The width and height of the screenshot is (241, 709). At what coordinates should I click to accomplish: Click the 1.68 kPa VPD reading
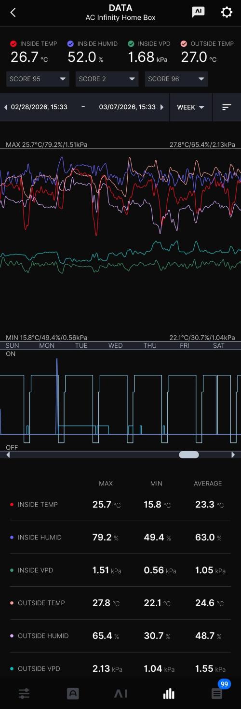pos(148,57)
